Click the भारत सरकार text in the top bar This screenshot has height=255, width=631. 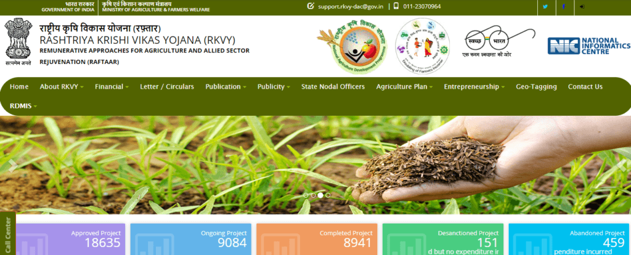click(79, 4)
